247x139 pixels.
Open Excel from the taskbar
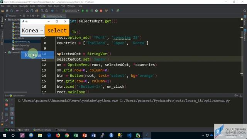click(x=76, y=135)
